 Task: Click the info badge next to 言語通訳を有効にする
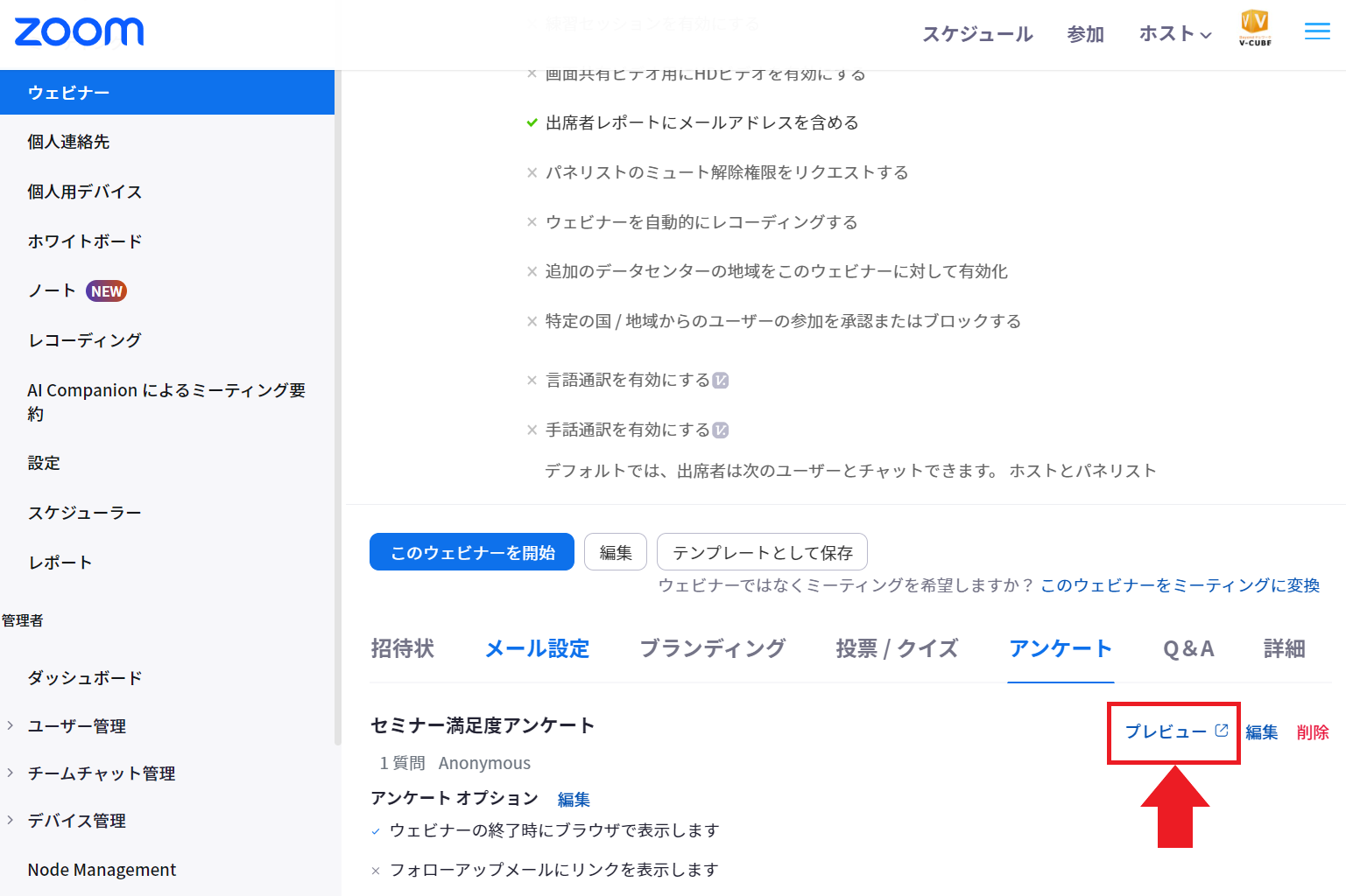721,381
